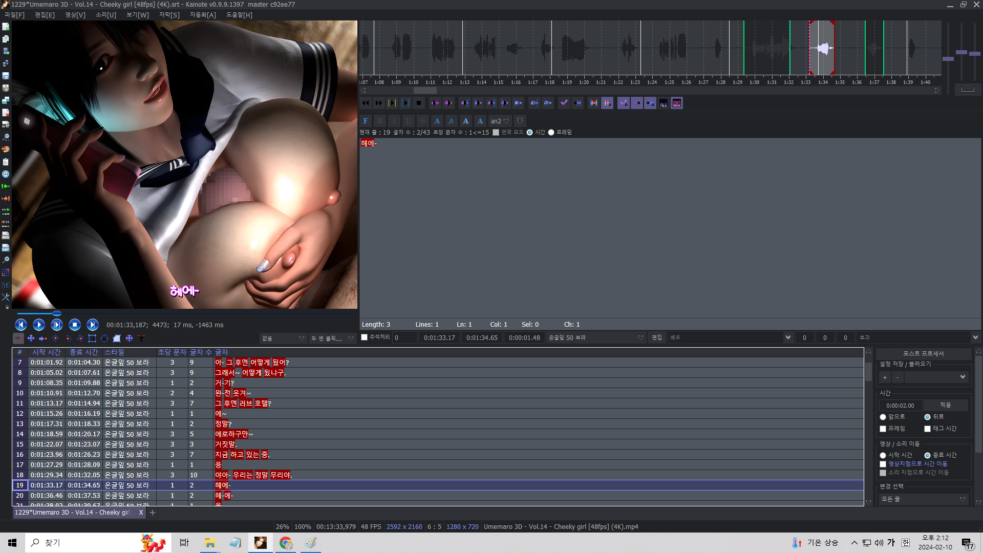This screenshot has height=553, width=983.
Task: Click the SRT convert icon in sidebar
Action: tap(6, 248)
